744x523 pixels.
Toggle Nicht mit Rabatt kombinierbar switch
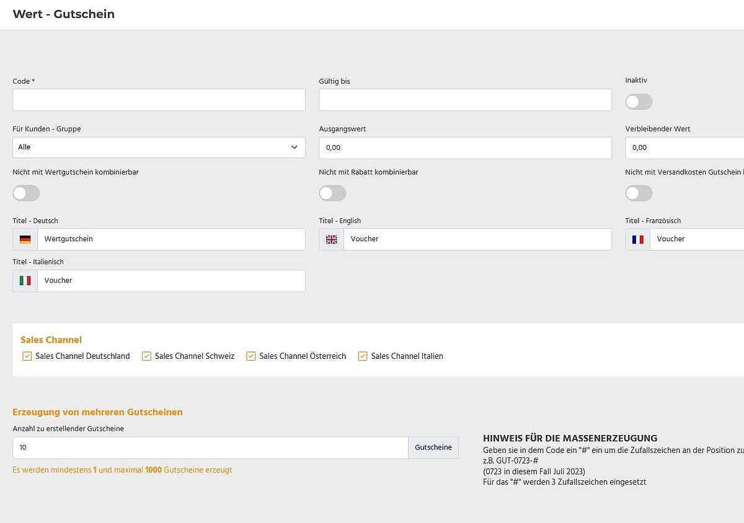tap(332, 193)
